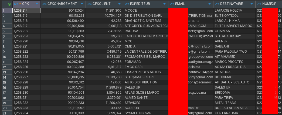Image resolution: width=282 pixels, height=115 pixels.
Task: Click the CPK cell 1,258,222
Action: [x=26, y=52]
